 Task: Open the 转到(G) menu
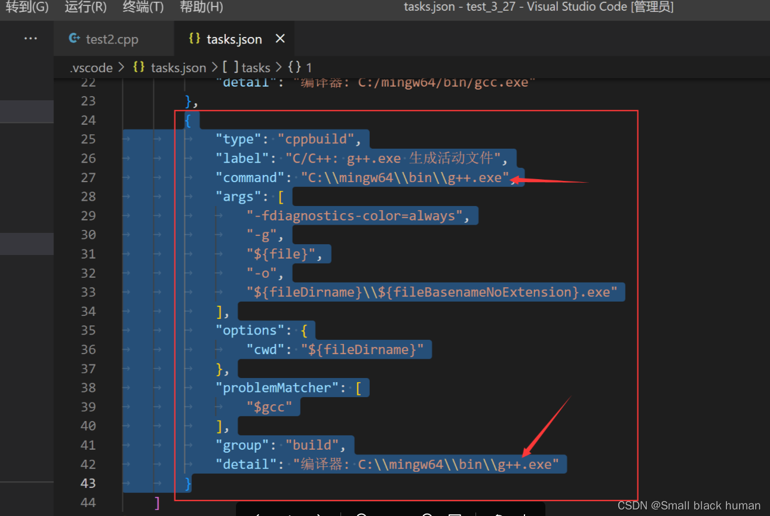(27, 7)
